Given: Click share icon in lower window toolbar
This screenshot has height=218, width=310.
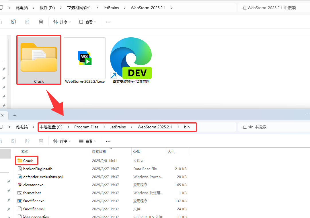Looking at the screenshot, I should [27, 141].
